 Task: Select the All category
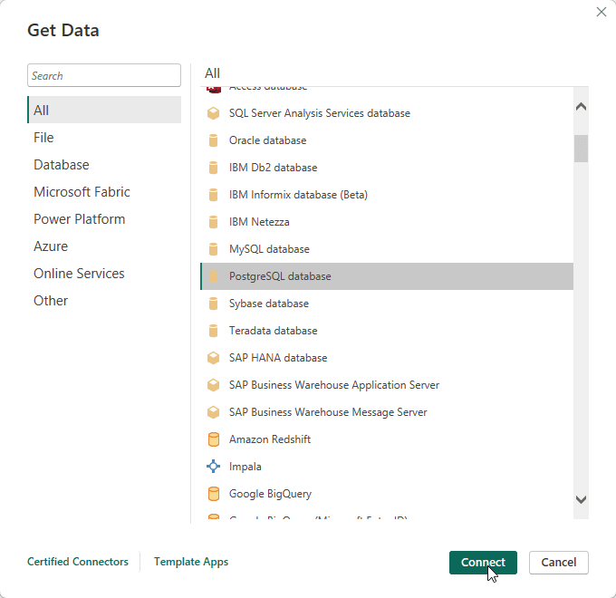104,110
